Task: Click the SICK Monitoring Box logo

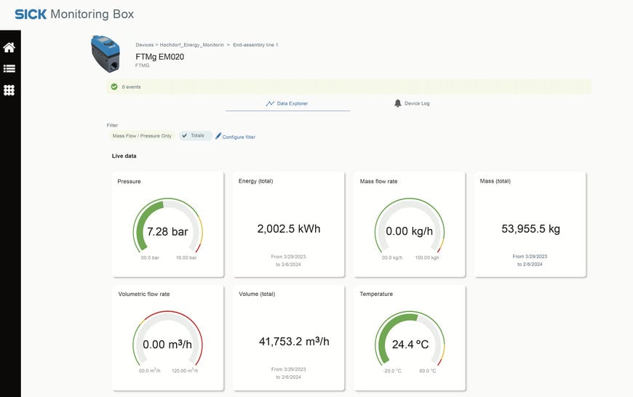Action: pos(74,14)
